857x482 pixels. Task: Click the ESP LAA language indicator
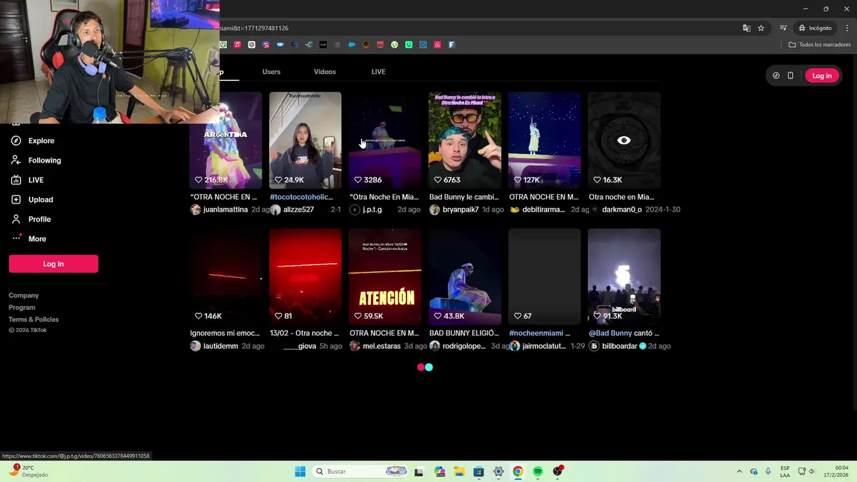coord(785,471)
